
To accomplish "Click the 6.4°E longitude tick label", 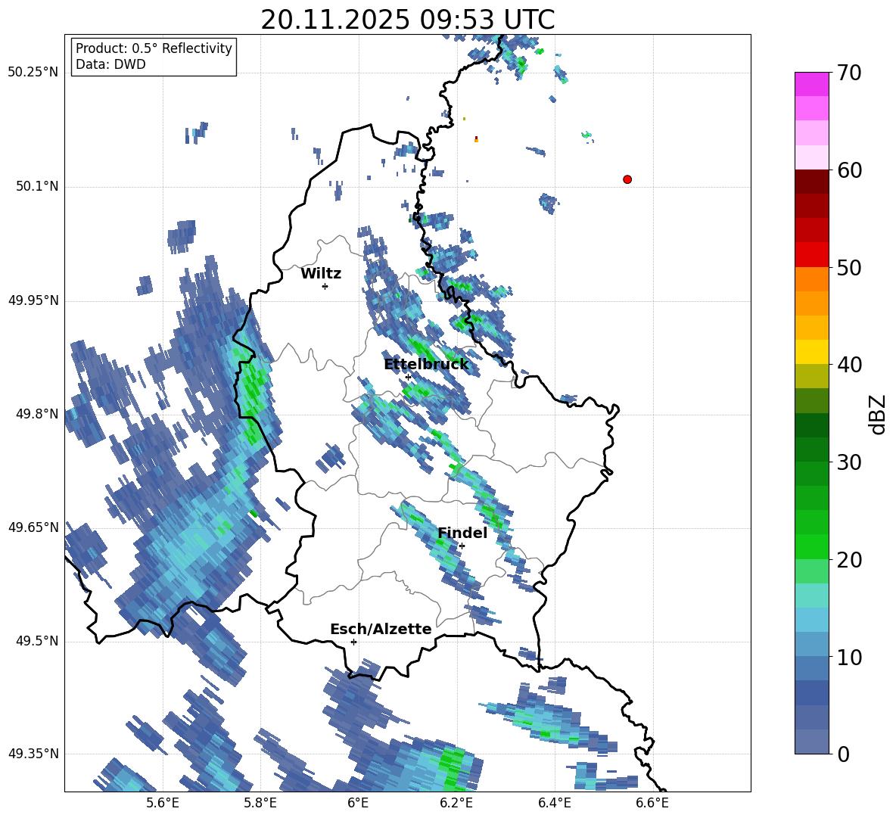I will point(554,803).
